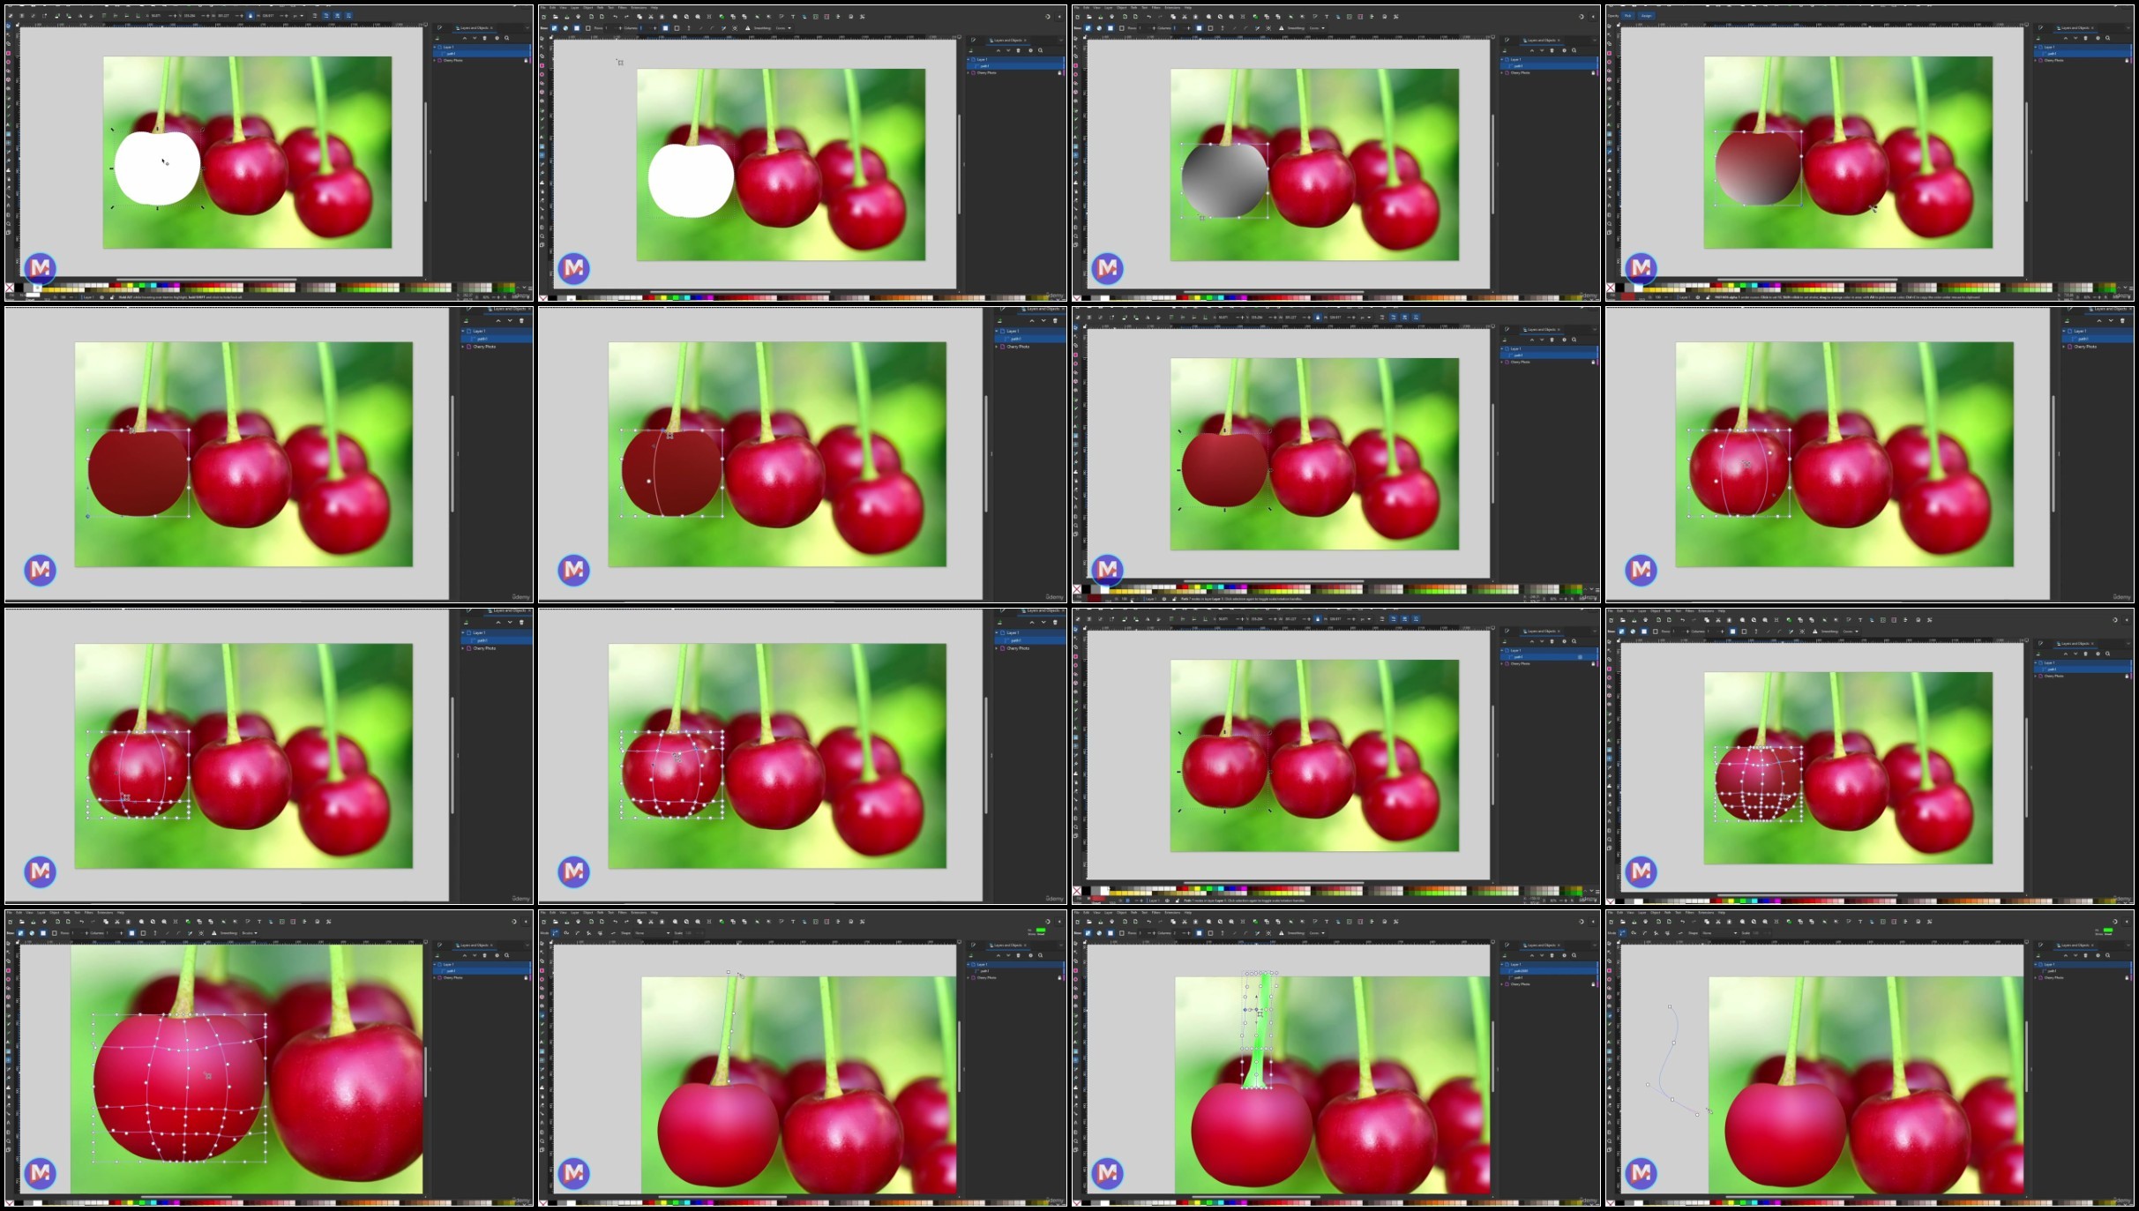Toggle Cherry Photo lock in dark-red gradient frame
This screenshot has width=2139, height=1211.
tap(2127, 60)
